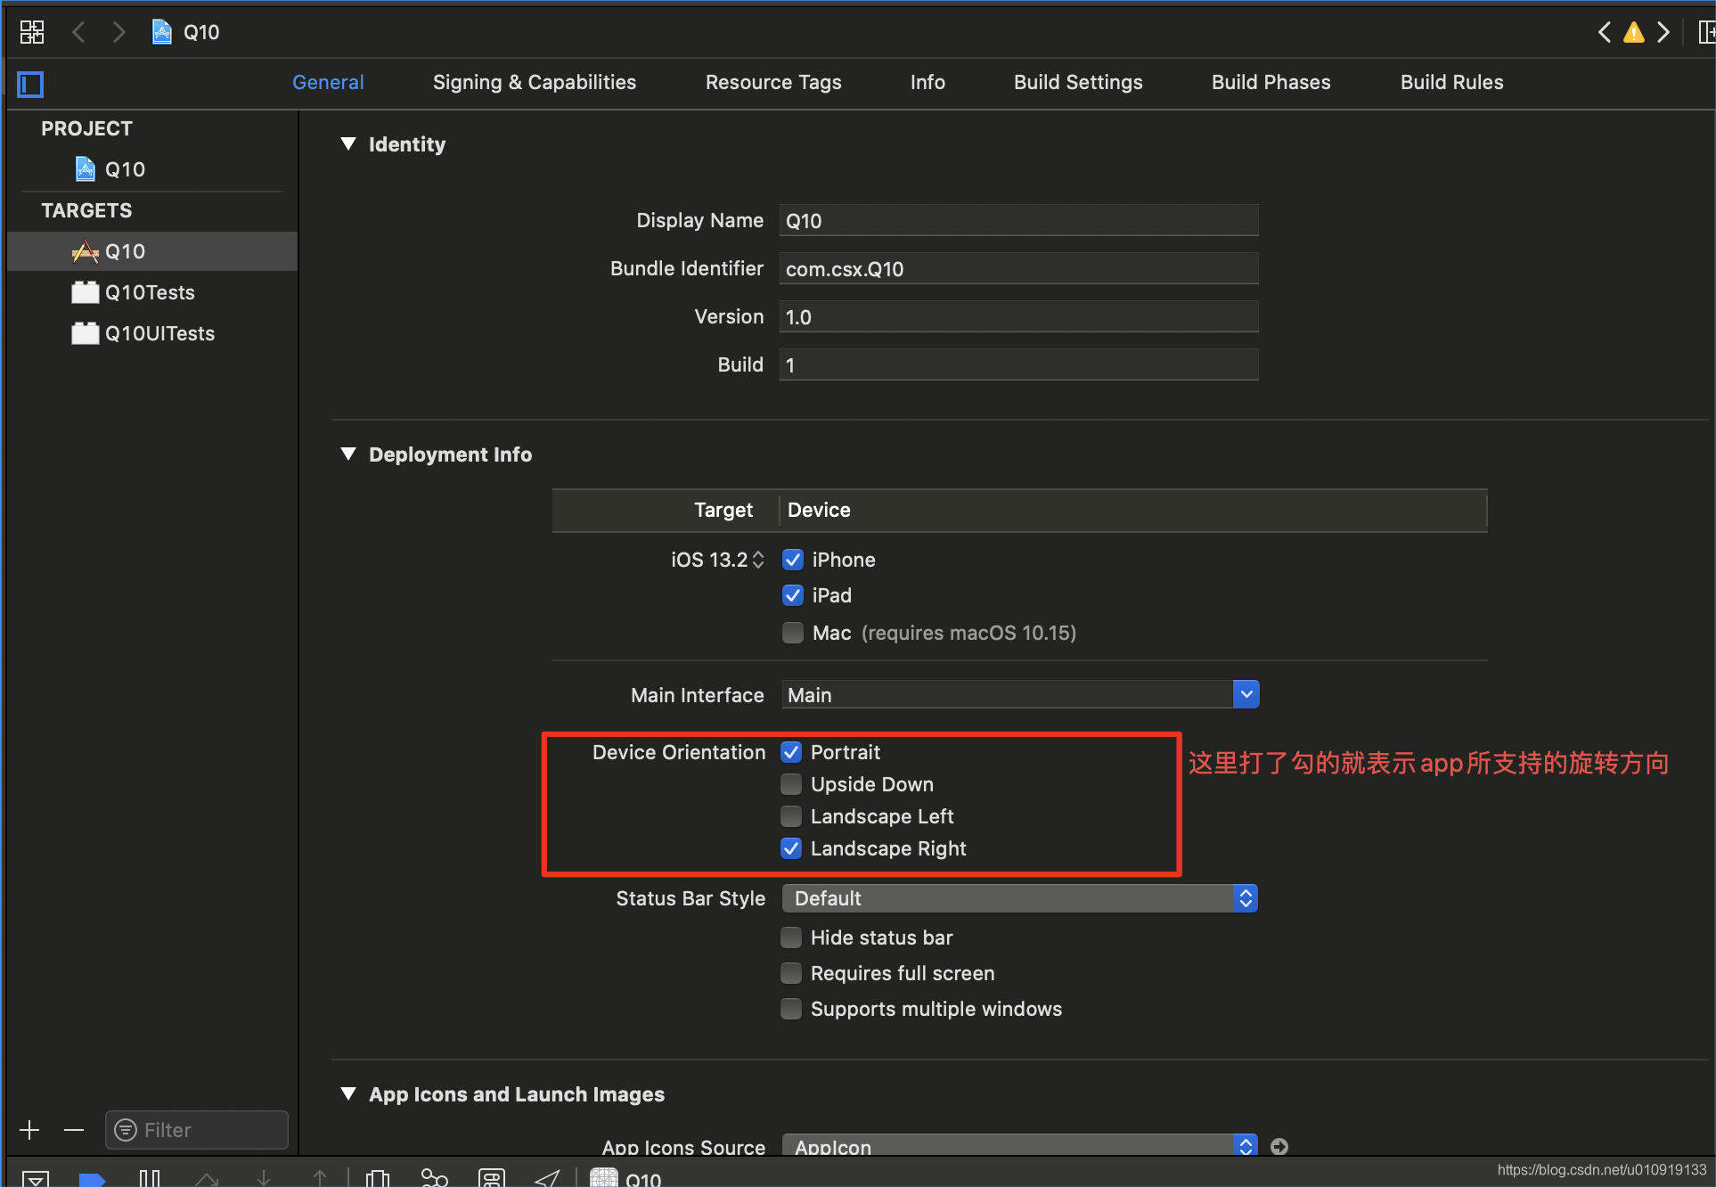Check the Landscape Left orientation
This screenshot has height=1187, width=1716.
(x=791, y=816)
